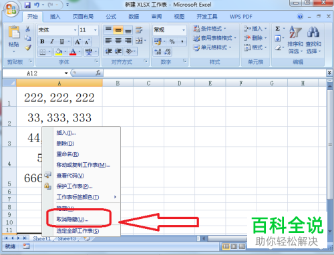Image resolution: width=334 pixels, height=255 pixels.
Task: Expand the formula bar
Action: 329,73
